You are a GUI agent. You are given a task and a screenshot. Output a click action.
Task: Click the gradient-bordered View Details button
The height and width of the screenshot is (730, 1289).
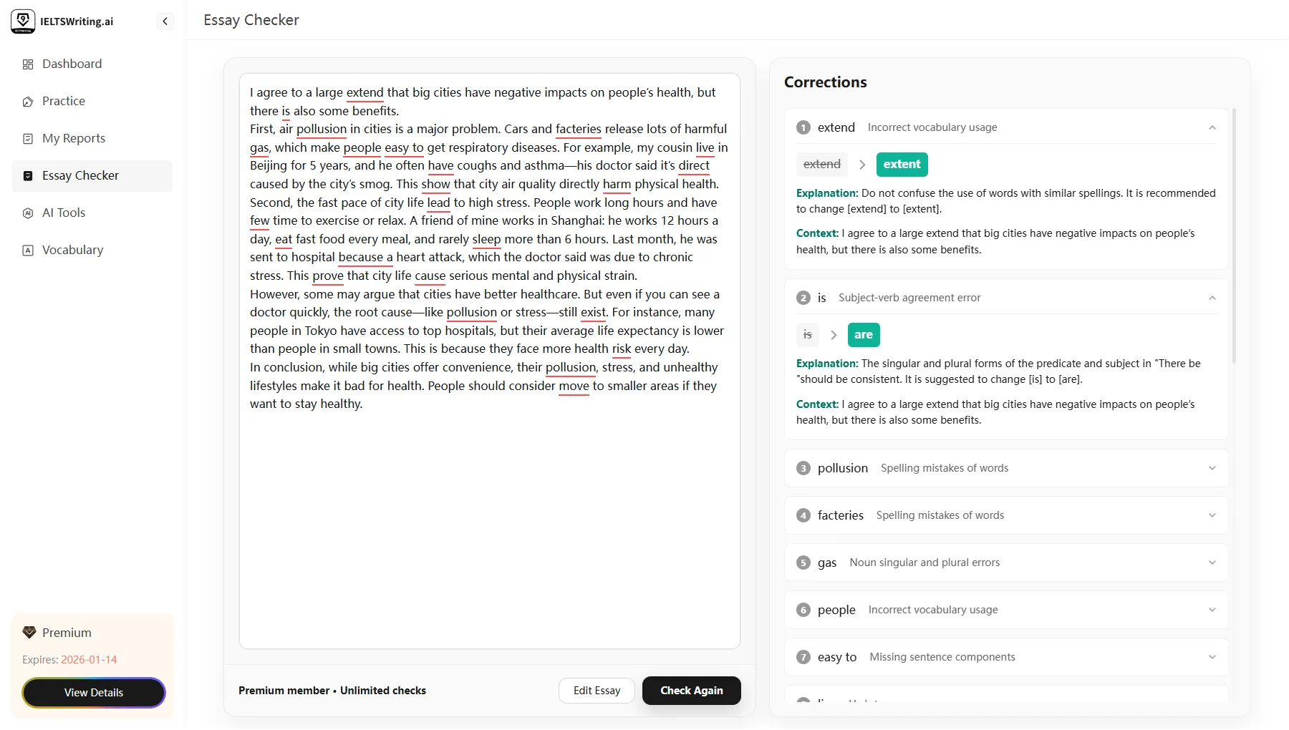[93, 692]
